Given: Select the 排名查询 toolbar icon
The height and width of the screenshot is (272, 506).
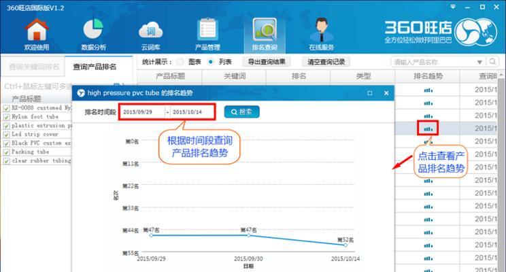Looking at the screenshot, I should pyautogui.click(x=265, y=34).
